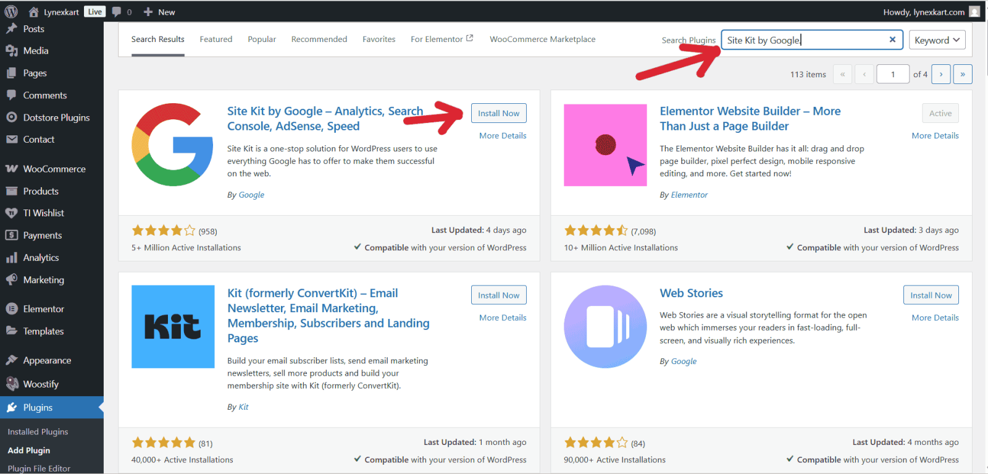
Task: Jump to the last results page
Action: [963, 74]
